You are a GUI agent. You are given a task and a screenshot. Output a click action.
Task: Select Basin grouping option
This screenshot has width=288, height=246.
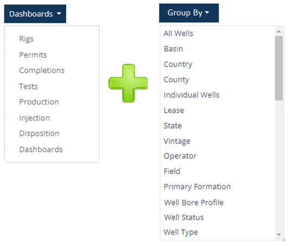coord(173,49)
